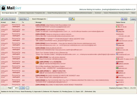Click the Confirm Decisions button

8,19
